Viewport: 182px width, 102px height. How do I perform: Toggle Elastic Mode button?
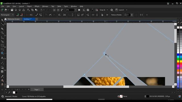point(102,15)
